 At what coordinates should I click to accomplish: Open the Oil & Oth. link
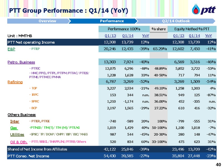pos(19,142)
